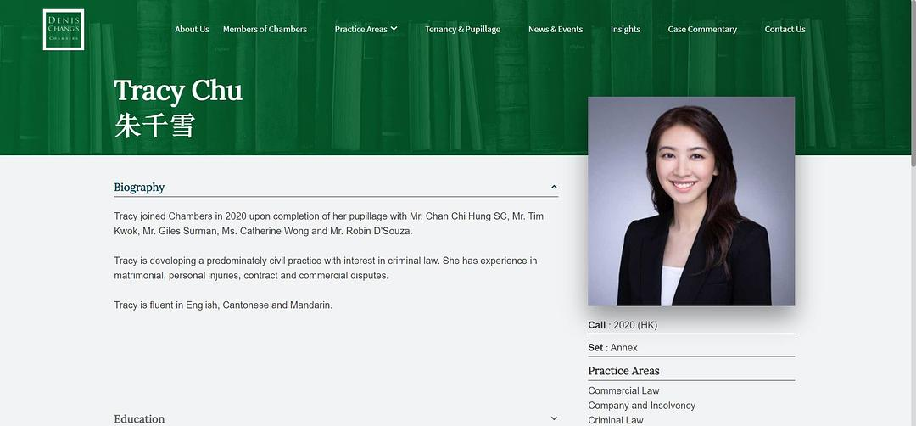The image size is (916, 426).
Task: Open Tenancy & Pupillage page
Action: click(462, 30)
